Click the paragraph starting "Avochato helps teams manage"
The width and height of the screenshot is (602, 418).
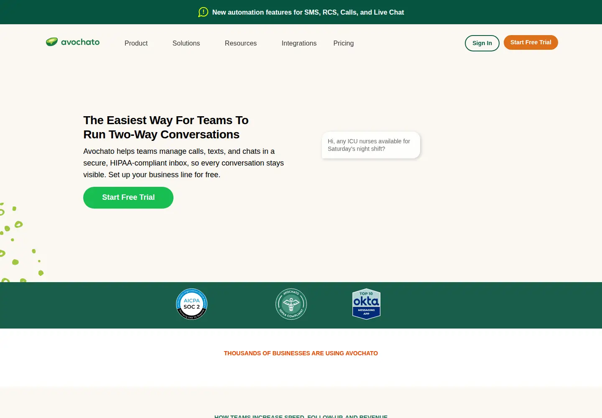coord(184,163)
